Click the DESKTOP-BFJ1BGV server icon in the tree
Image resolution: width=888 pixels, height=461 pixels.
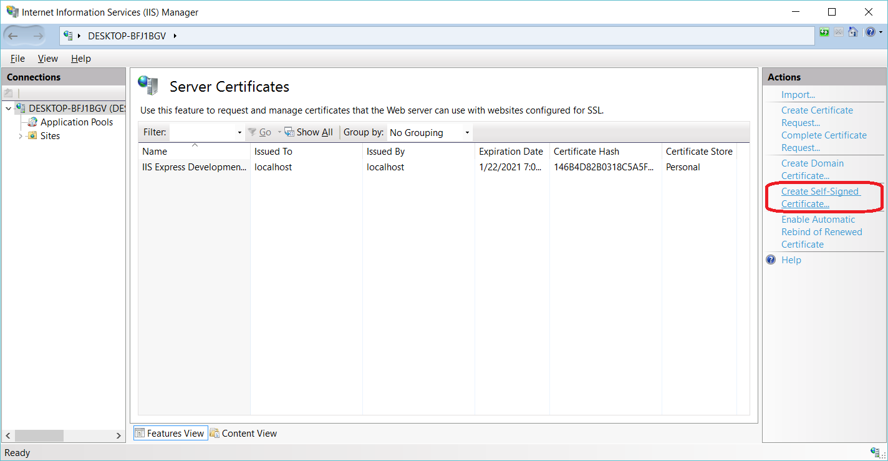[21, 109]
